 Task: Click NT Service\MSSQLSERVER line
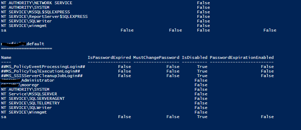[29, 94]
